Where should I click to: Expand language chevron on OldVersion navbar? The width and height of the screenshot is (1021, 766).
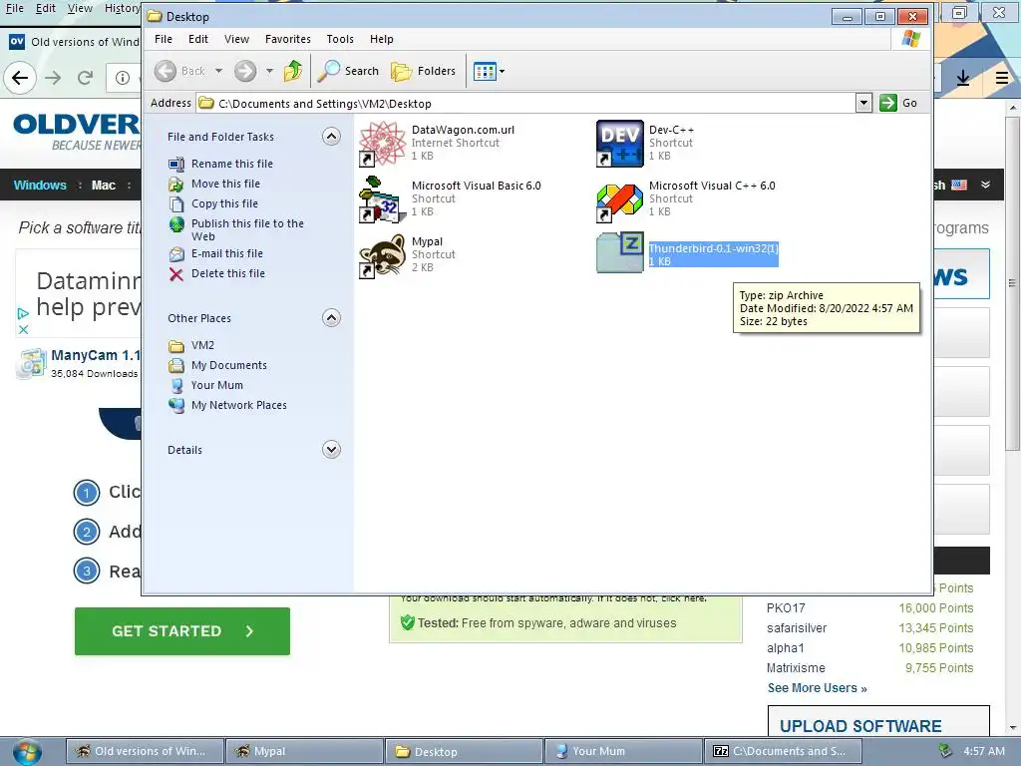coord(986,185)
